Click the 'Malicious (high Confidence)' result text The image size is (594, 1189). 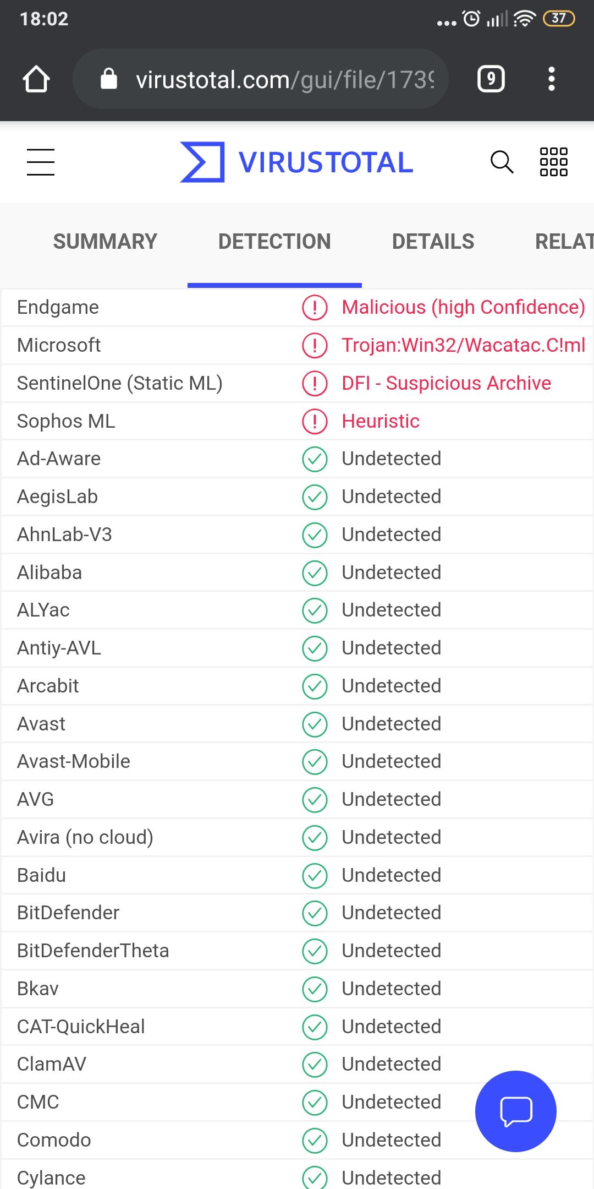[463, 307]
